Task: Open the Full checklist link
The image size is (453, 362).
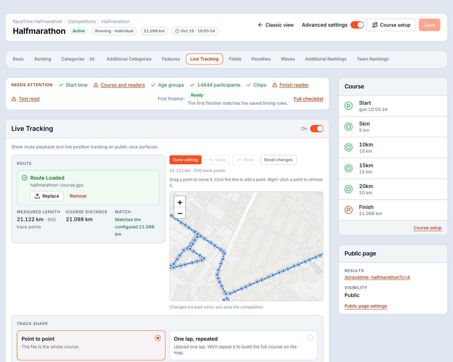Action: (x=308, y=99)
